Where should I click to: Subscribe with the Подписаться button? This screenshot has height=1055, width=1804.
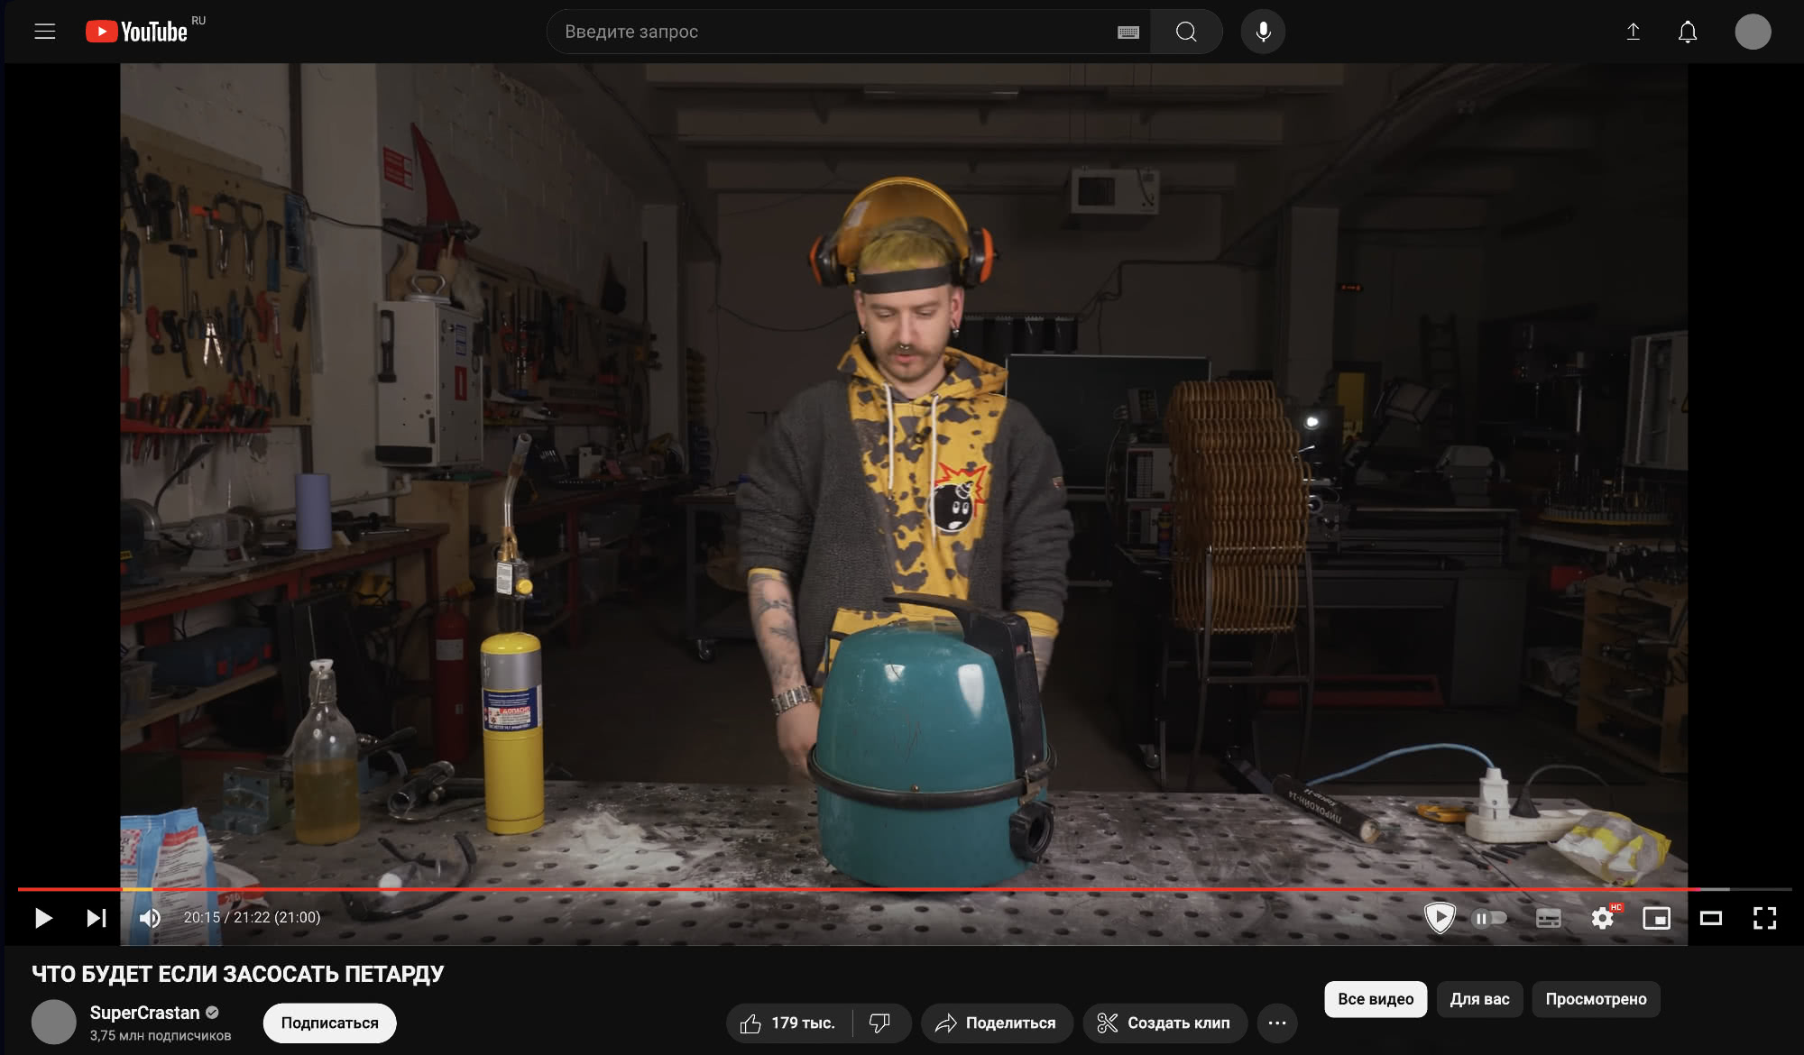tap(329, 1023)
